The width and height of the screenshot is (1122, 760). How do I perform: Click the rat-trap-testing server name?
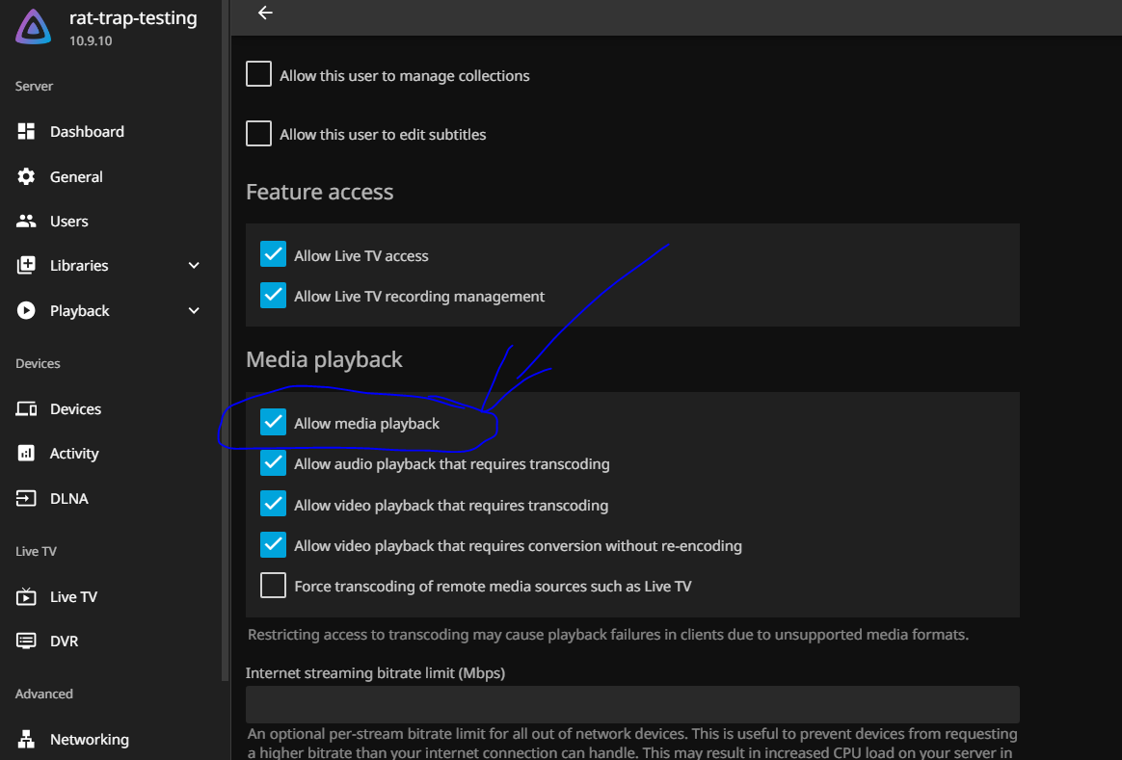(133, 18)
